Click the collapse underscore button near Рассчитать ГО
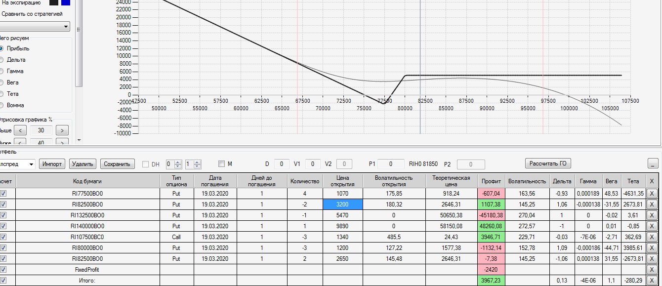The image size is (662, 286). pyautogui.click(x=653, y=164)
